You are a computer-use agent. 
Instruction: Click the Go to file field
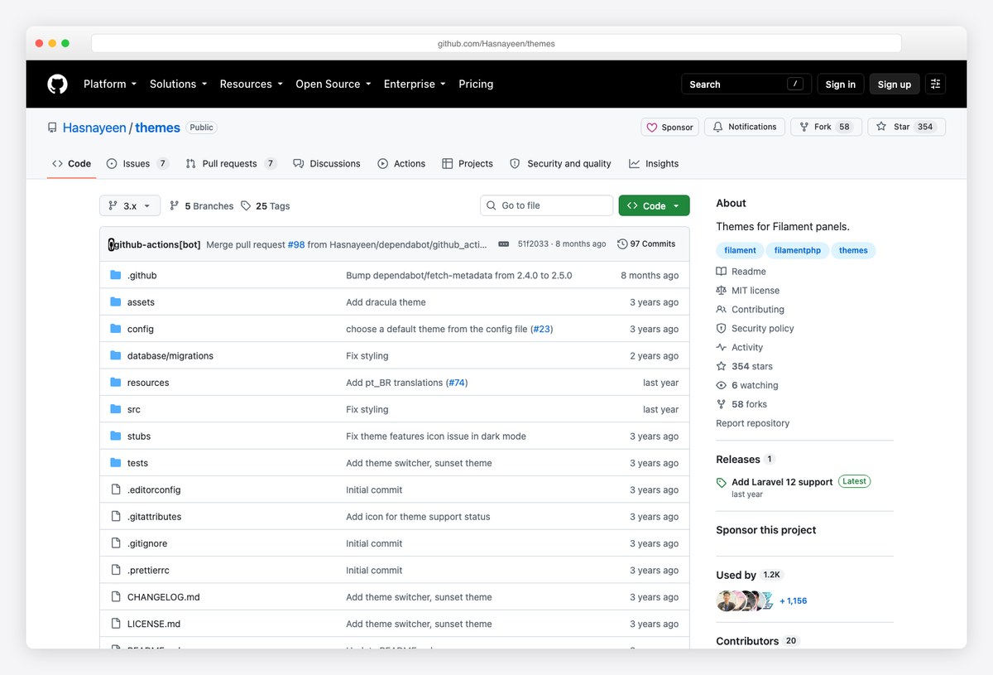(x=547, y=205)
